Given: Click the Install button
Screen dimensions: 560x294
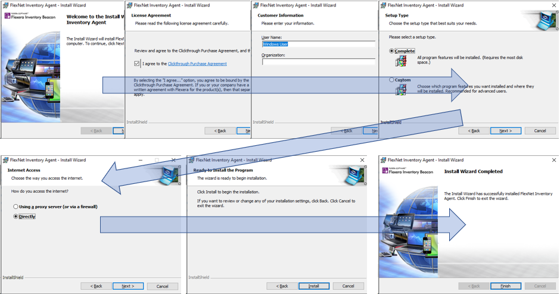Looking at the screenshot, I should [314, 286].
